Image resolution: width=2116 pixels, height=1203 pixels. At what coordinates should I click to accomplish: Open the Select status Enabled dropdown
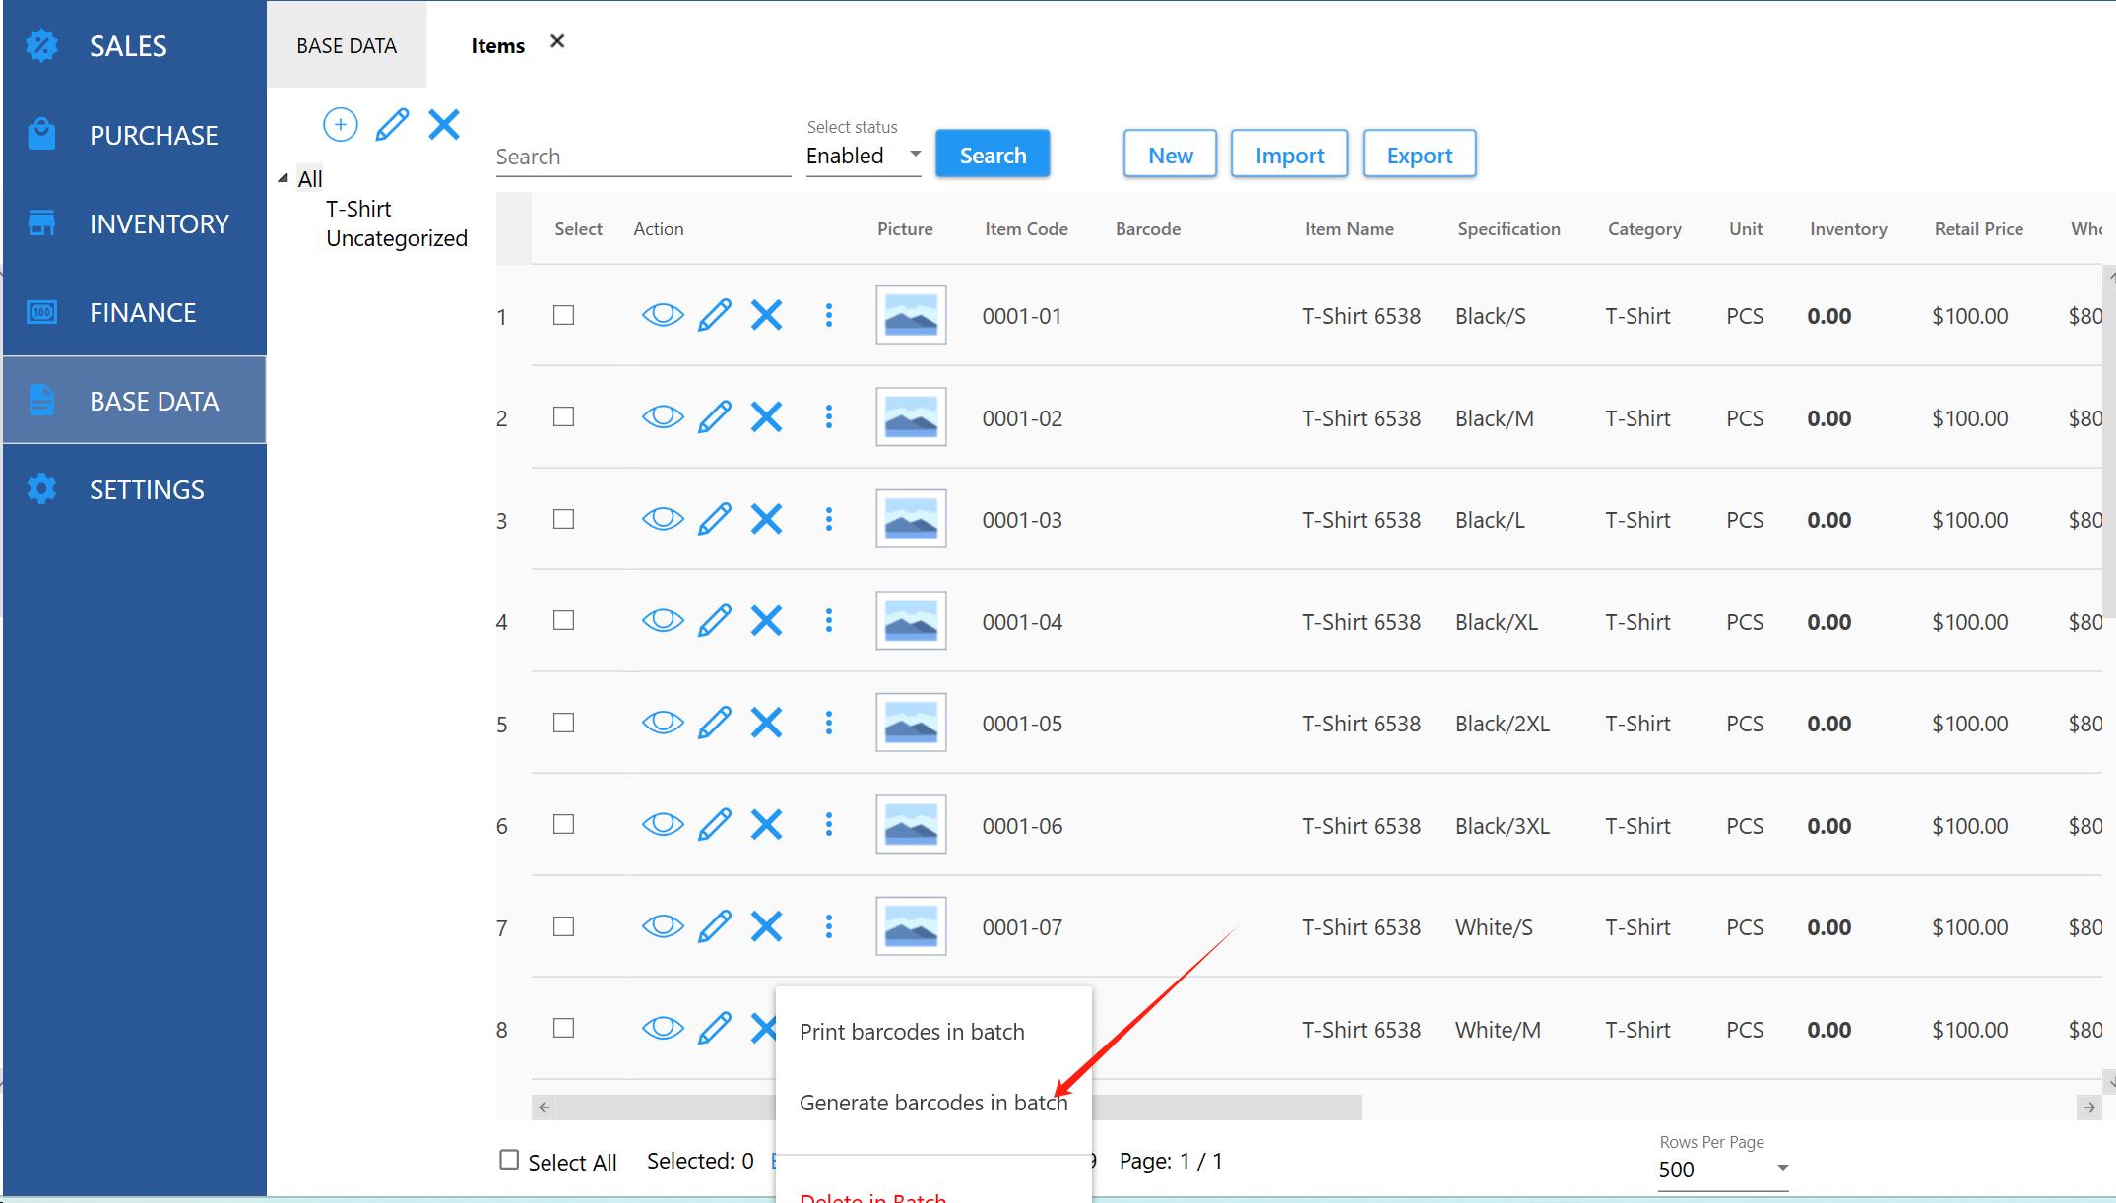863,156
